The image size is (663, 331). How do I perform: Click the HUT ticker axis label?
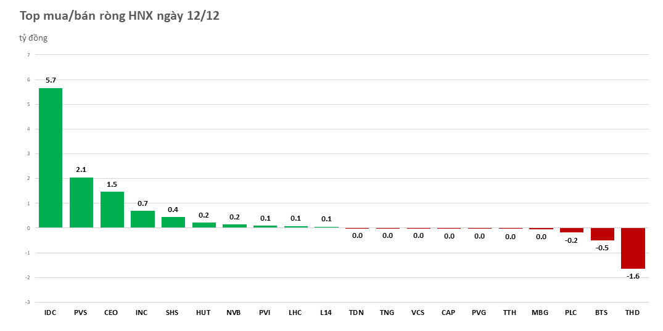pos(203,313)
